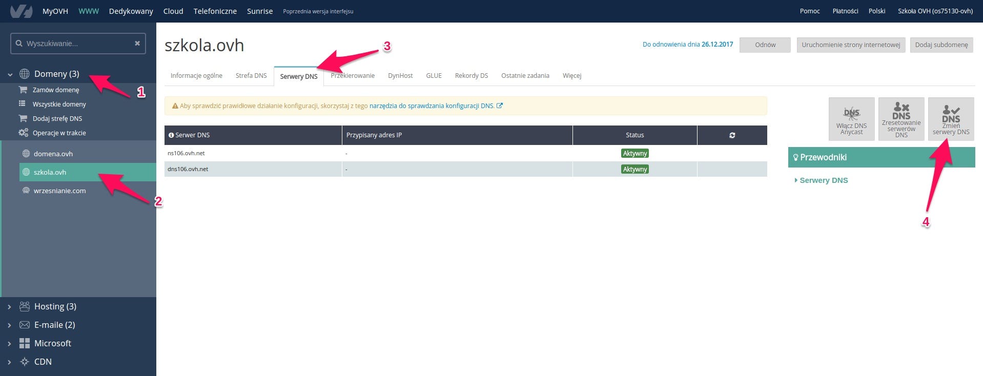Open the Więcej tab menu
The image size is (983, 376).
(572, 76)
